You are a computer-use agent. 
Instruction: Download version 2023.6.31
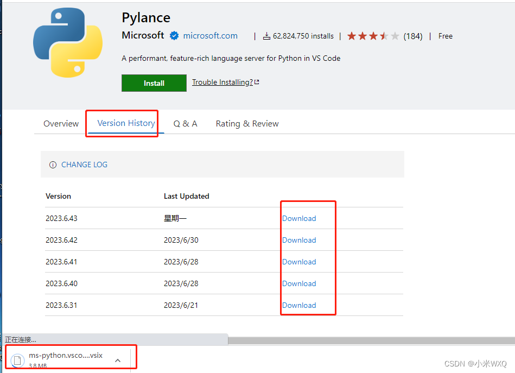click(299, 305)
